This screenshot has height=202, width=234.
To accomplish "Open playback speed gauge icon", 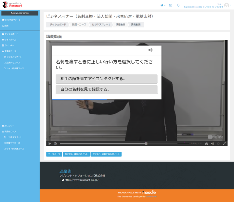I will click(207, 144).
